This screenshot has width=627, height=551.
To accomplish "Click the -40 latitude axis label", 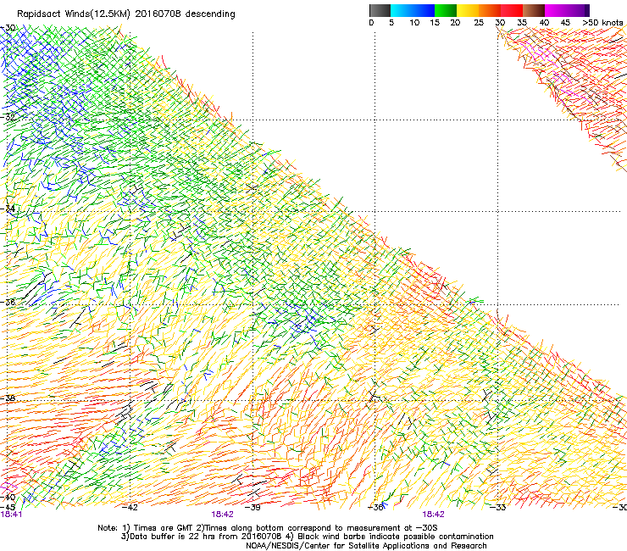I will pyautogui.click(x=8, y=498).
